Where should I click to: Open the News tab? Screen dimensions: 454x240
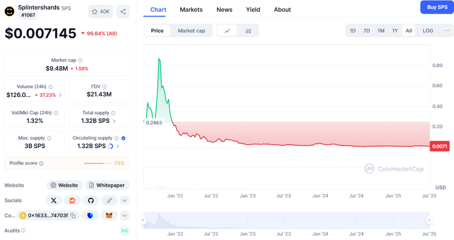[225, 9]
